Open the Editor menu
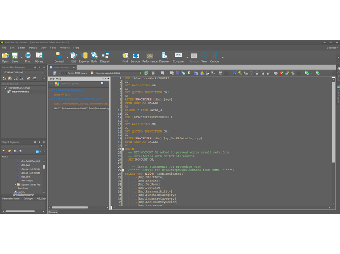The image size is (340, 254). pos(22,48)
